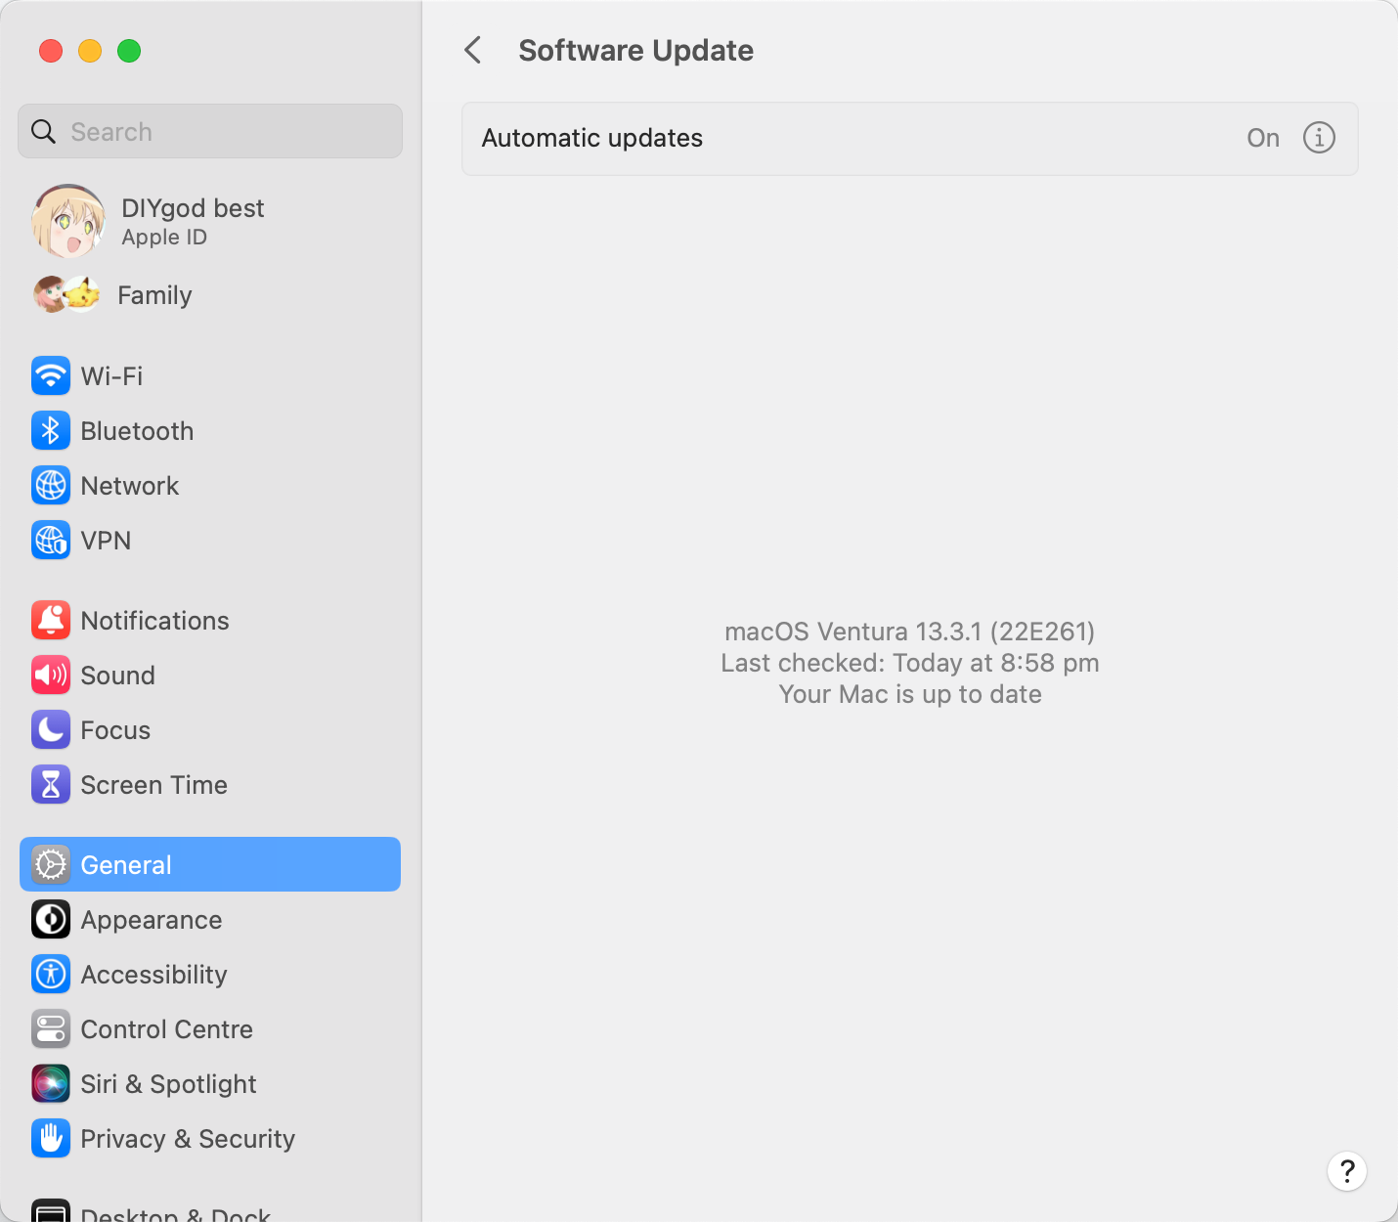Open Focus settings label
The height and width of the screenshot is (1222, 1398).
(115, 730)
